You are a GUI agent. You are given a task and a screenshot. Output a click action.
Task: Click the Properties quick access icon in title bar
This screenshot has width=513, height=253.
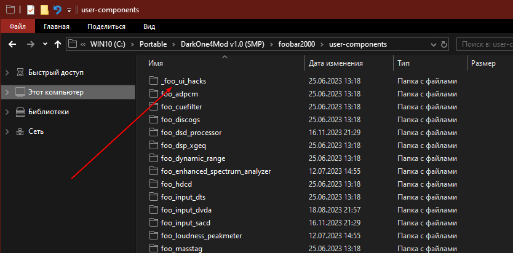click(x=30, y=10)
